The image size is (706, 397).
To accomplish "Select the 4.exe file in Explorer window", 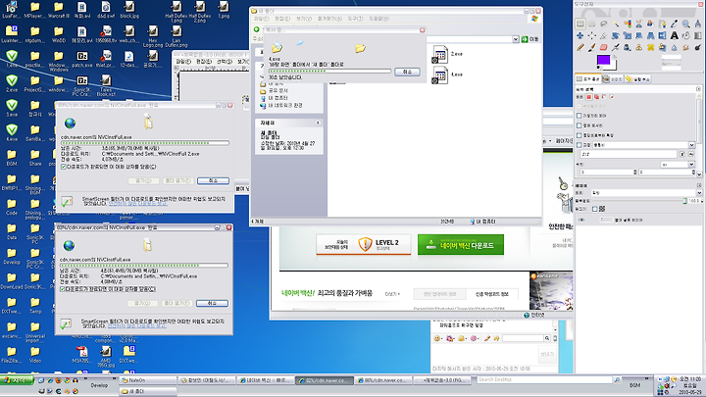I will point(447,74).
